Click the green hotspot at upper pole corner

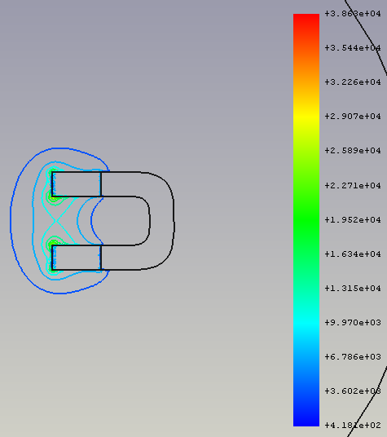coord(52,196)
